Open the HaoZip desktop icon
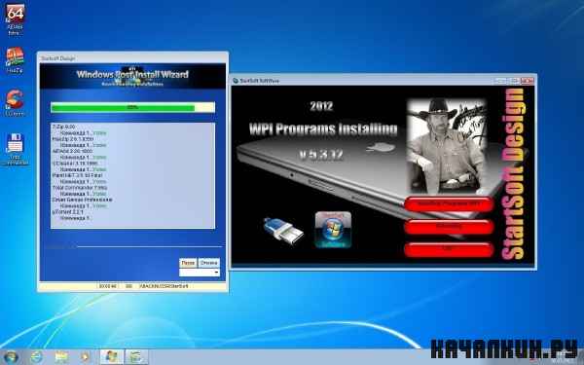Screen dimensions: 584x365 pos(15,59)
